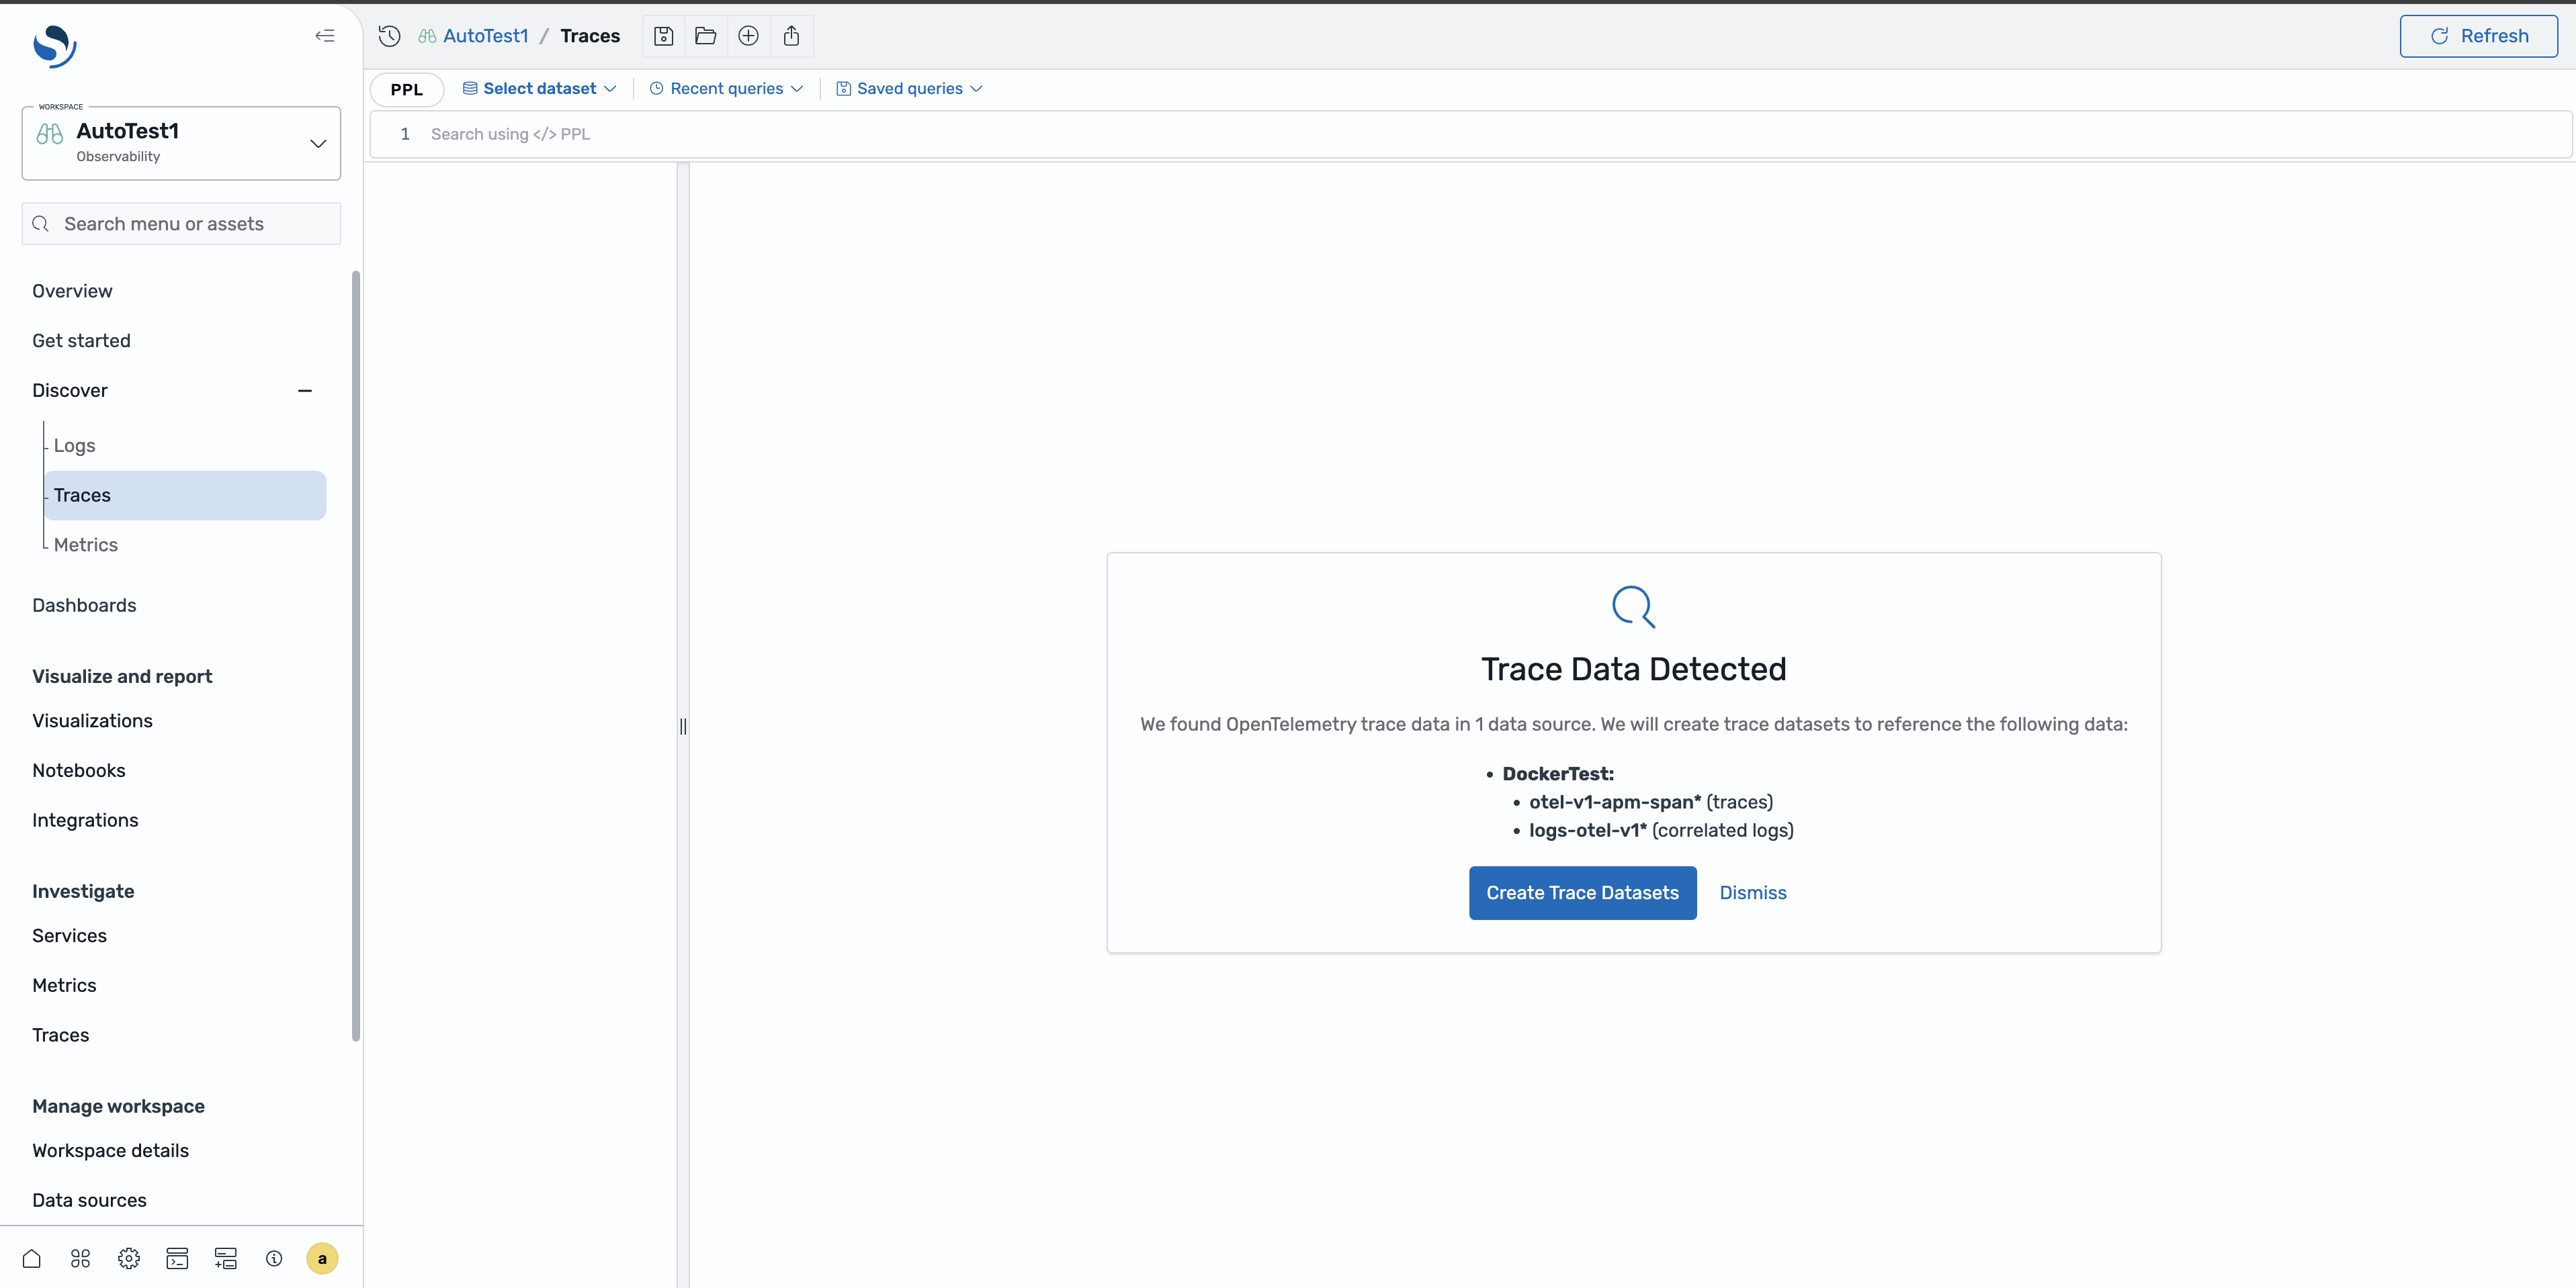The image size is (2576, 1288).
Task: Create a new query with the plus icon
Action: point(748,36)
